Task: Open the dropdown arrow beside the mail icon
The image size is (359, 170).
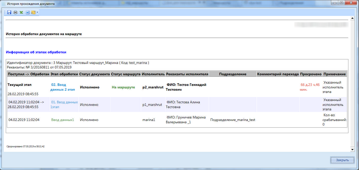Action: click(37, 12)
